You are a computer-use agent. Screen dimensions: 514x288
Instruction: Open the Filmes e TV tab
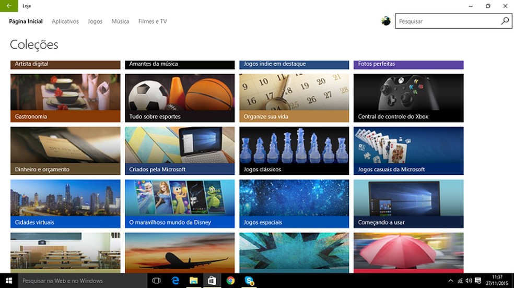click(153, 21)
